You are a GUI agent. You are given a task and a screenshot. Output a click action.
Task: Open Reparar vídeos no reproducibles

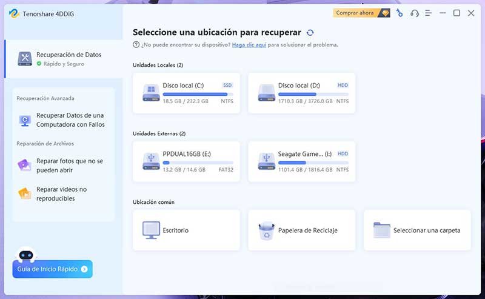[64, 193]
